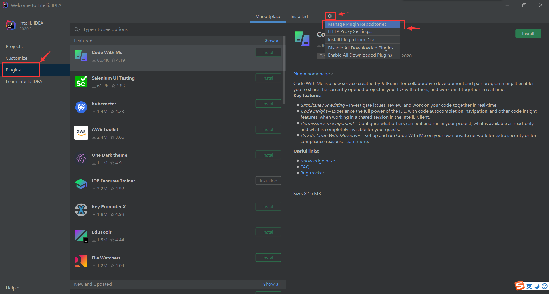Select the Key Promoter X plugin title
Image resolution: width=549 pixels, height=294 pixels.
[x=109, y=207]
